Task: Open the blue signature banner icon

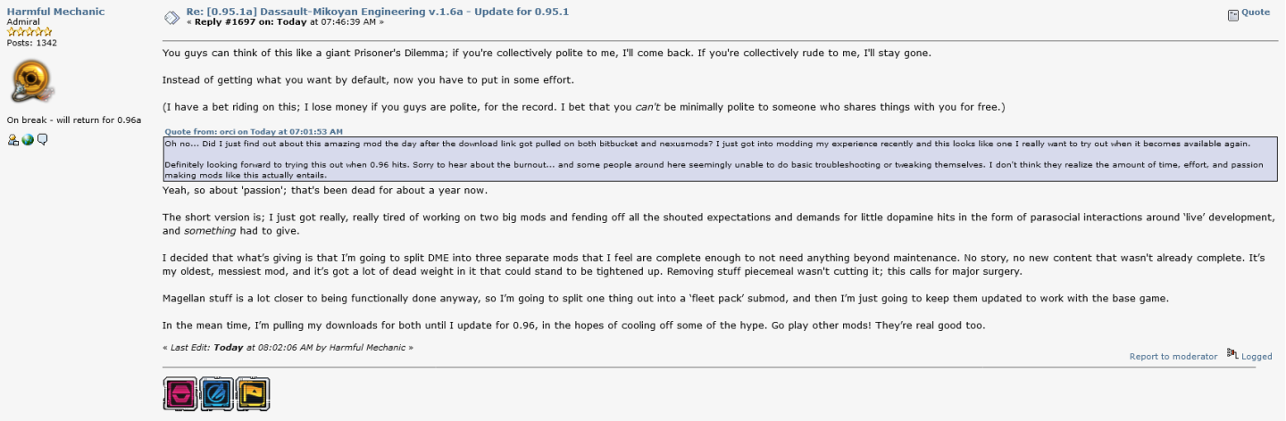Action: (216, 393)
